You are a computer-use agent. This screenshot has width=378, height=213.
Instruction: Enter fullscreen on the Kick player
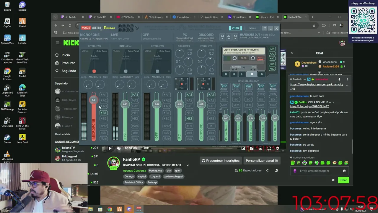point(269,149)
